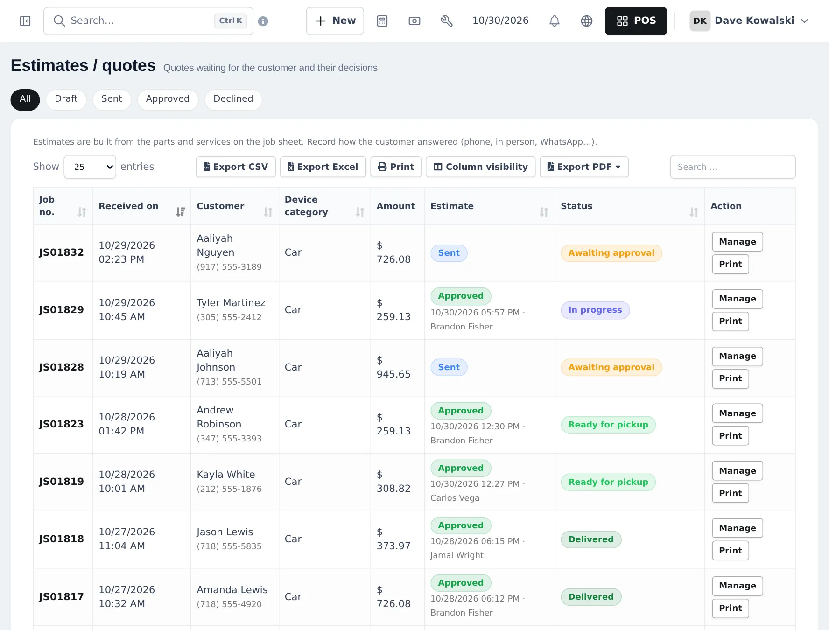The image size is (829, 630).
Task: Focus the global Search field
Action: point(148,21)
